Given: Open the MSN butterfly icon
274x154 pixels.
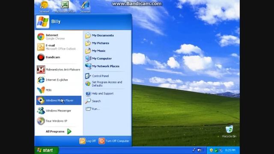Looking at the screenshot, I should click(x=41, y=90).
